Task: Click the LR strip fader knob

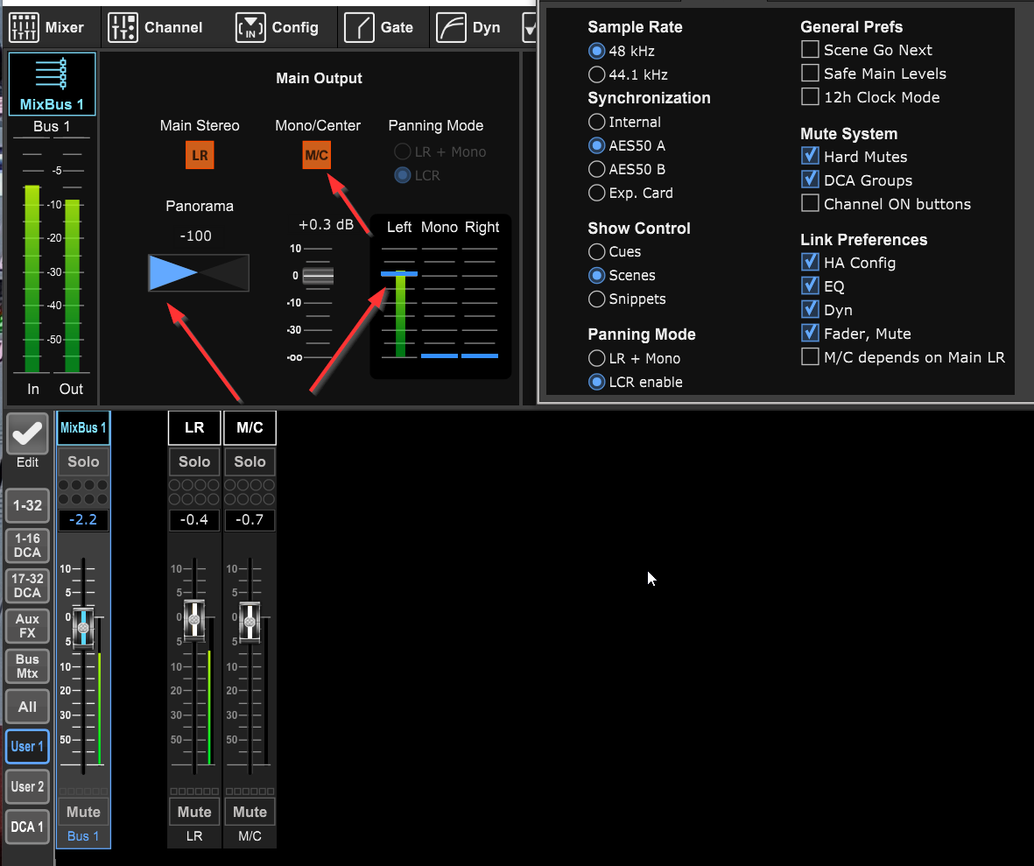Action: coord(194,620)
